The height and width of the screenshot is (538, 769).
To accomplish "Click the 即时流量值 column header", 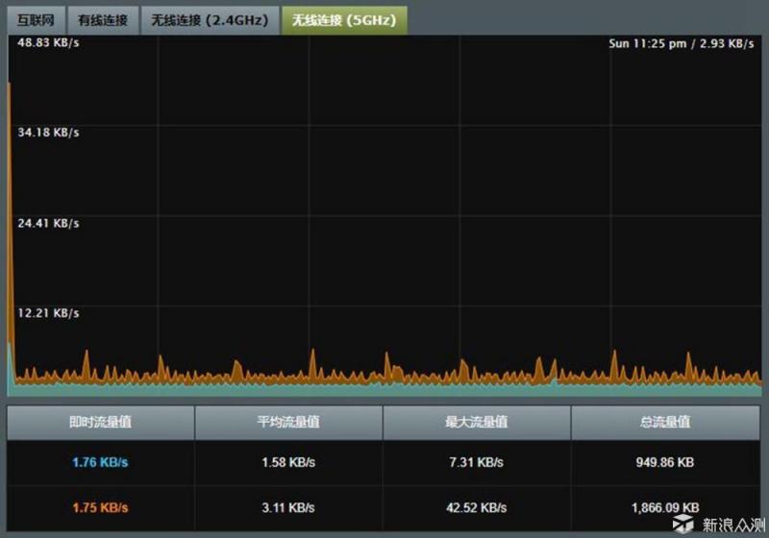I will point(101,423).
